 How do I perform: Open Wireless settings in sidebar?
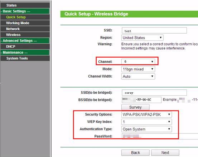25,35
